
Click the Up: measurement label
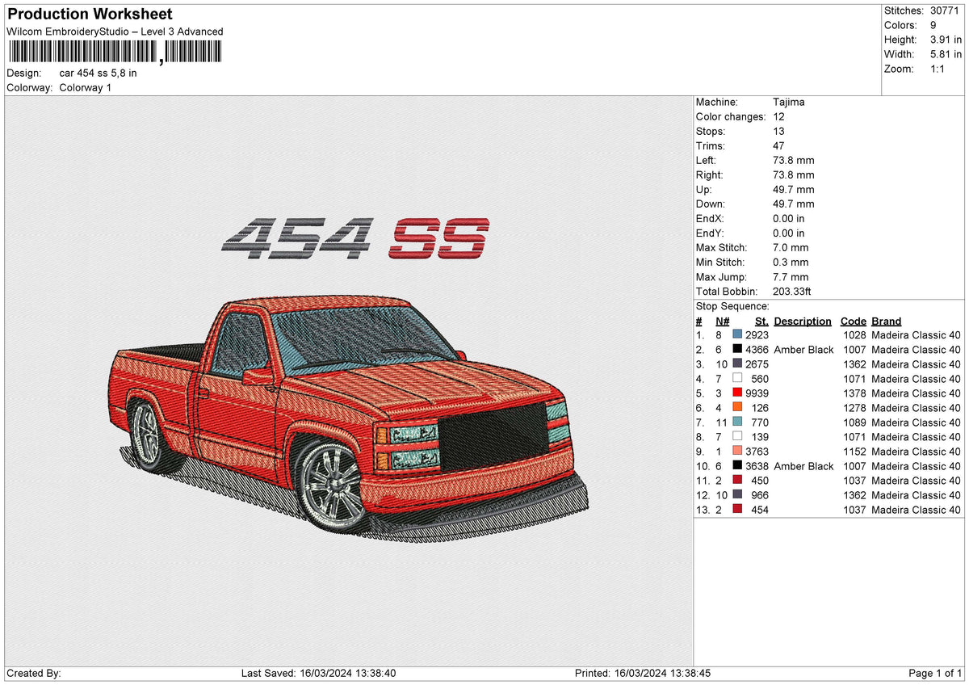[704, 189]
